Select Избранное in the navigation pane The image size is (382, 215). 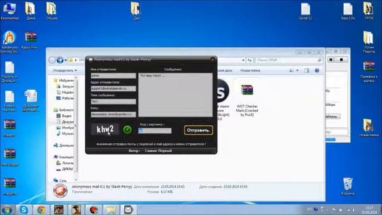coord(63,80)
